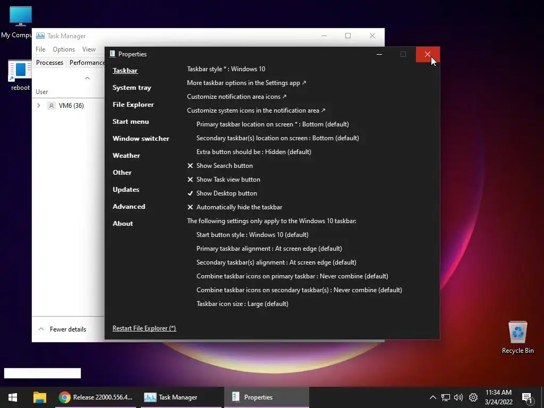Collapse Task Manager with Fewer details
The image size is (544, 408).
coord(63,329)
